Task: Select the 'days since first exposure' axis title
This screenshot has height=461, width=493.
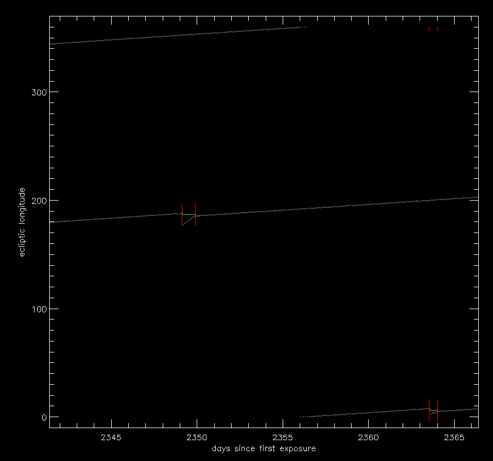Action: 264,448
